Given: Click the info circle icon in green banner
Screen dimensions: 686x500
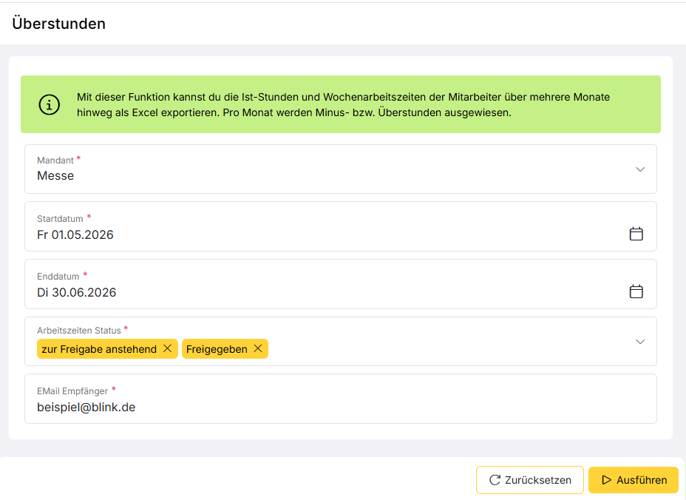Looking at the screenshot, I should coord(49,104).
